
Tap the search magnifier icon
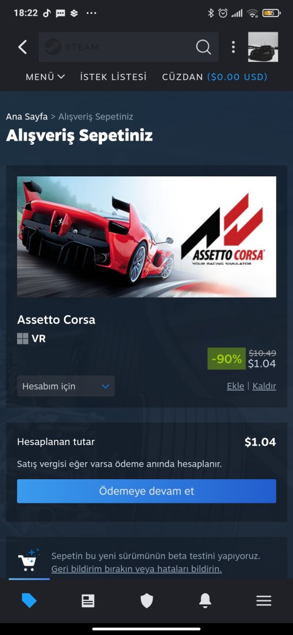click(x=204, y=47)
